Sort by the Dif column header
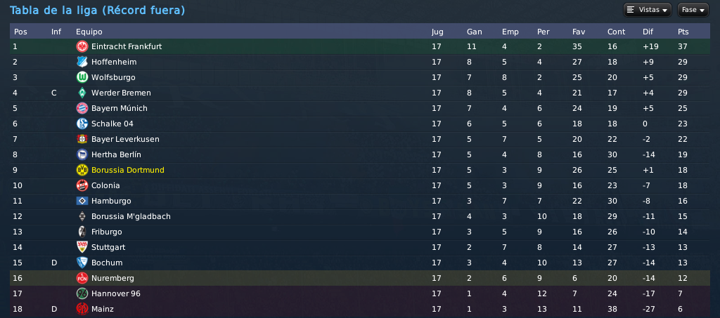 click(647, 32)
